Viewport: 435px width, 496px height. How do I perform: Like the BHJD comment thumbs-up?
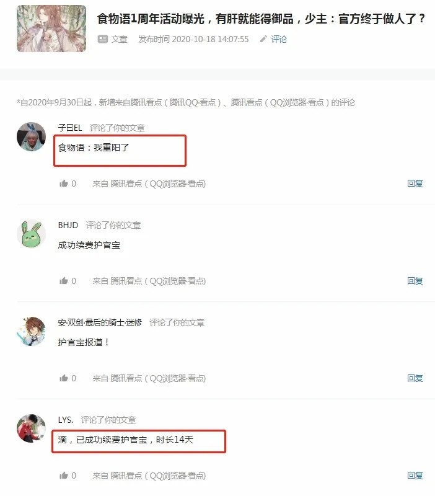(x=64, y=281)
